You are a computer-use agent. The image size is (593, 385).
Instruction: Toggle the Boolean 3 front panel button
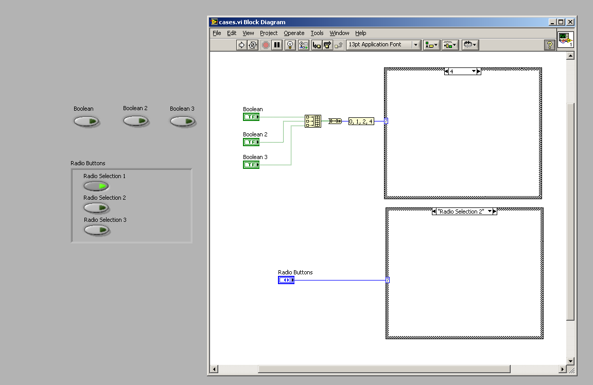point(183,121)
